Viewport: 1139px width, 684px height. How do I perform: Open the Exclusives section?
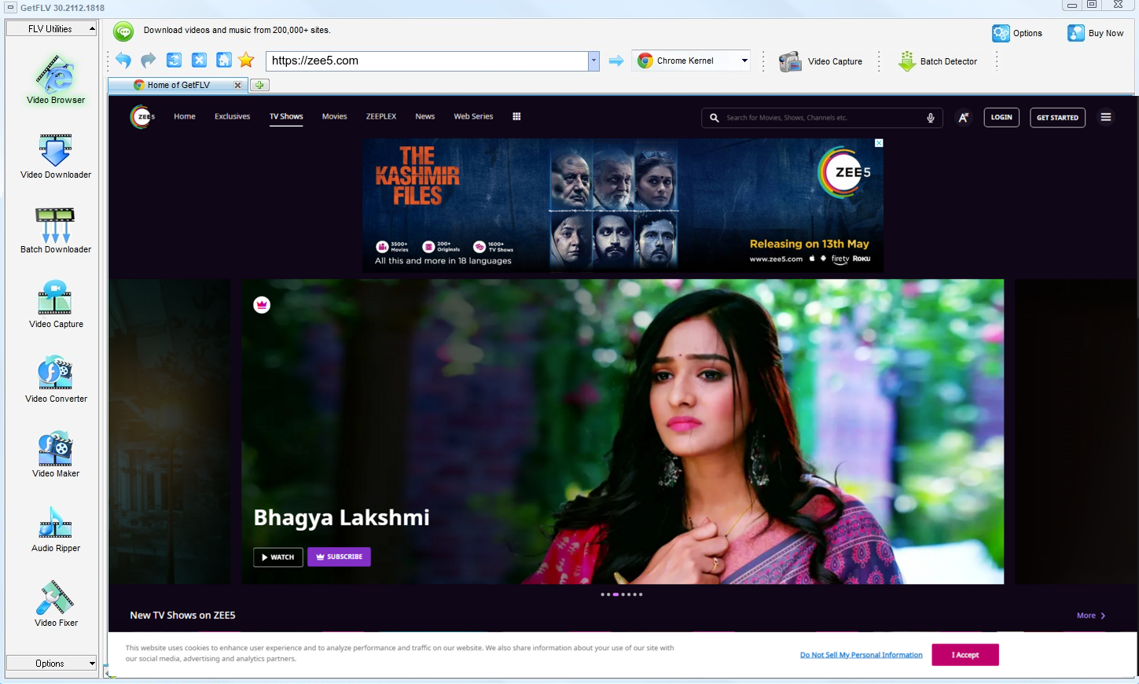[x=233, y=116]
